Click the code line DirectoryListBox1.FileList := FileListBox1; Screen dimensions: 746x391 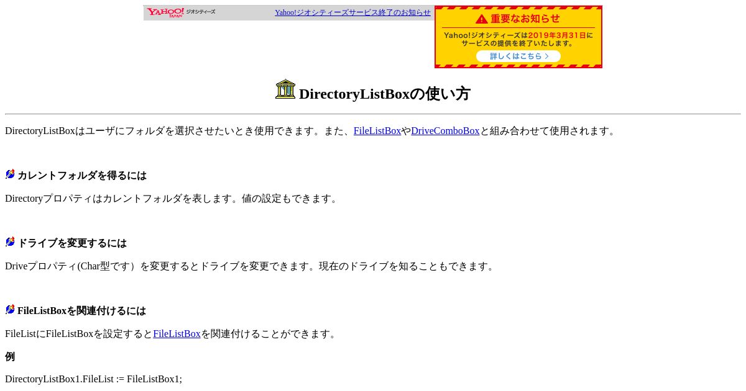pyautogui.click(x=93, y=379)
